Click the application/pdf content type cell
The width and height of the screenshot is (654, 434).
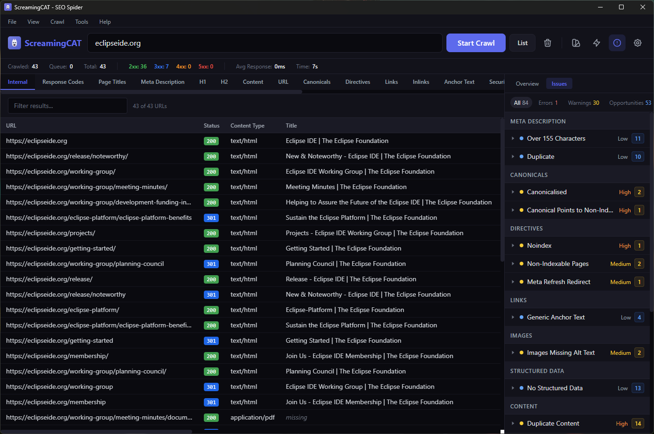click(252, 417)
